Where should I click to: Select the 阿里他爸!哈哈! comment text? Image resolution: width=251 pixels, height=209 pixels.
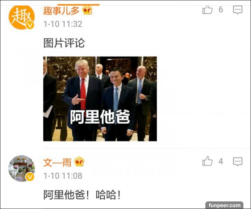point(82,195)
